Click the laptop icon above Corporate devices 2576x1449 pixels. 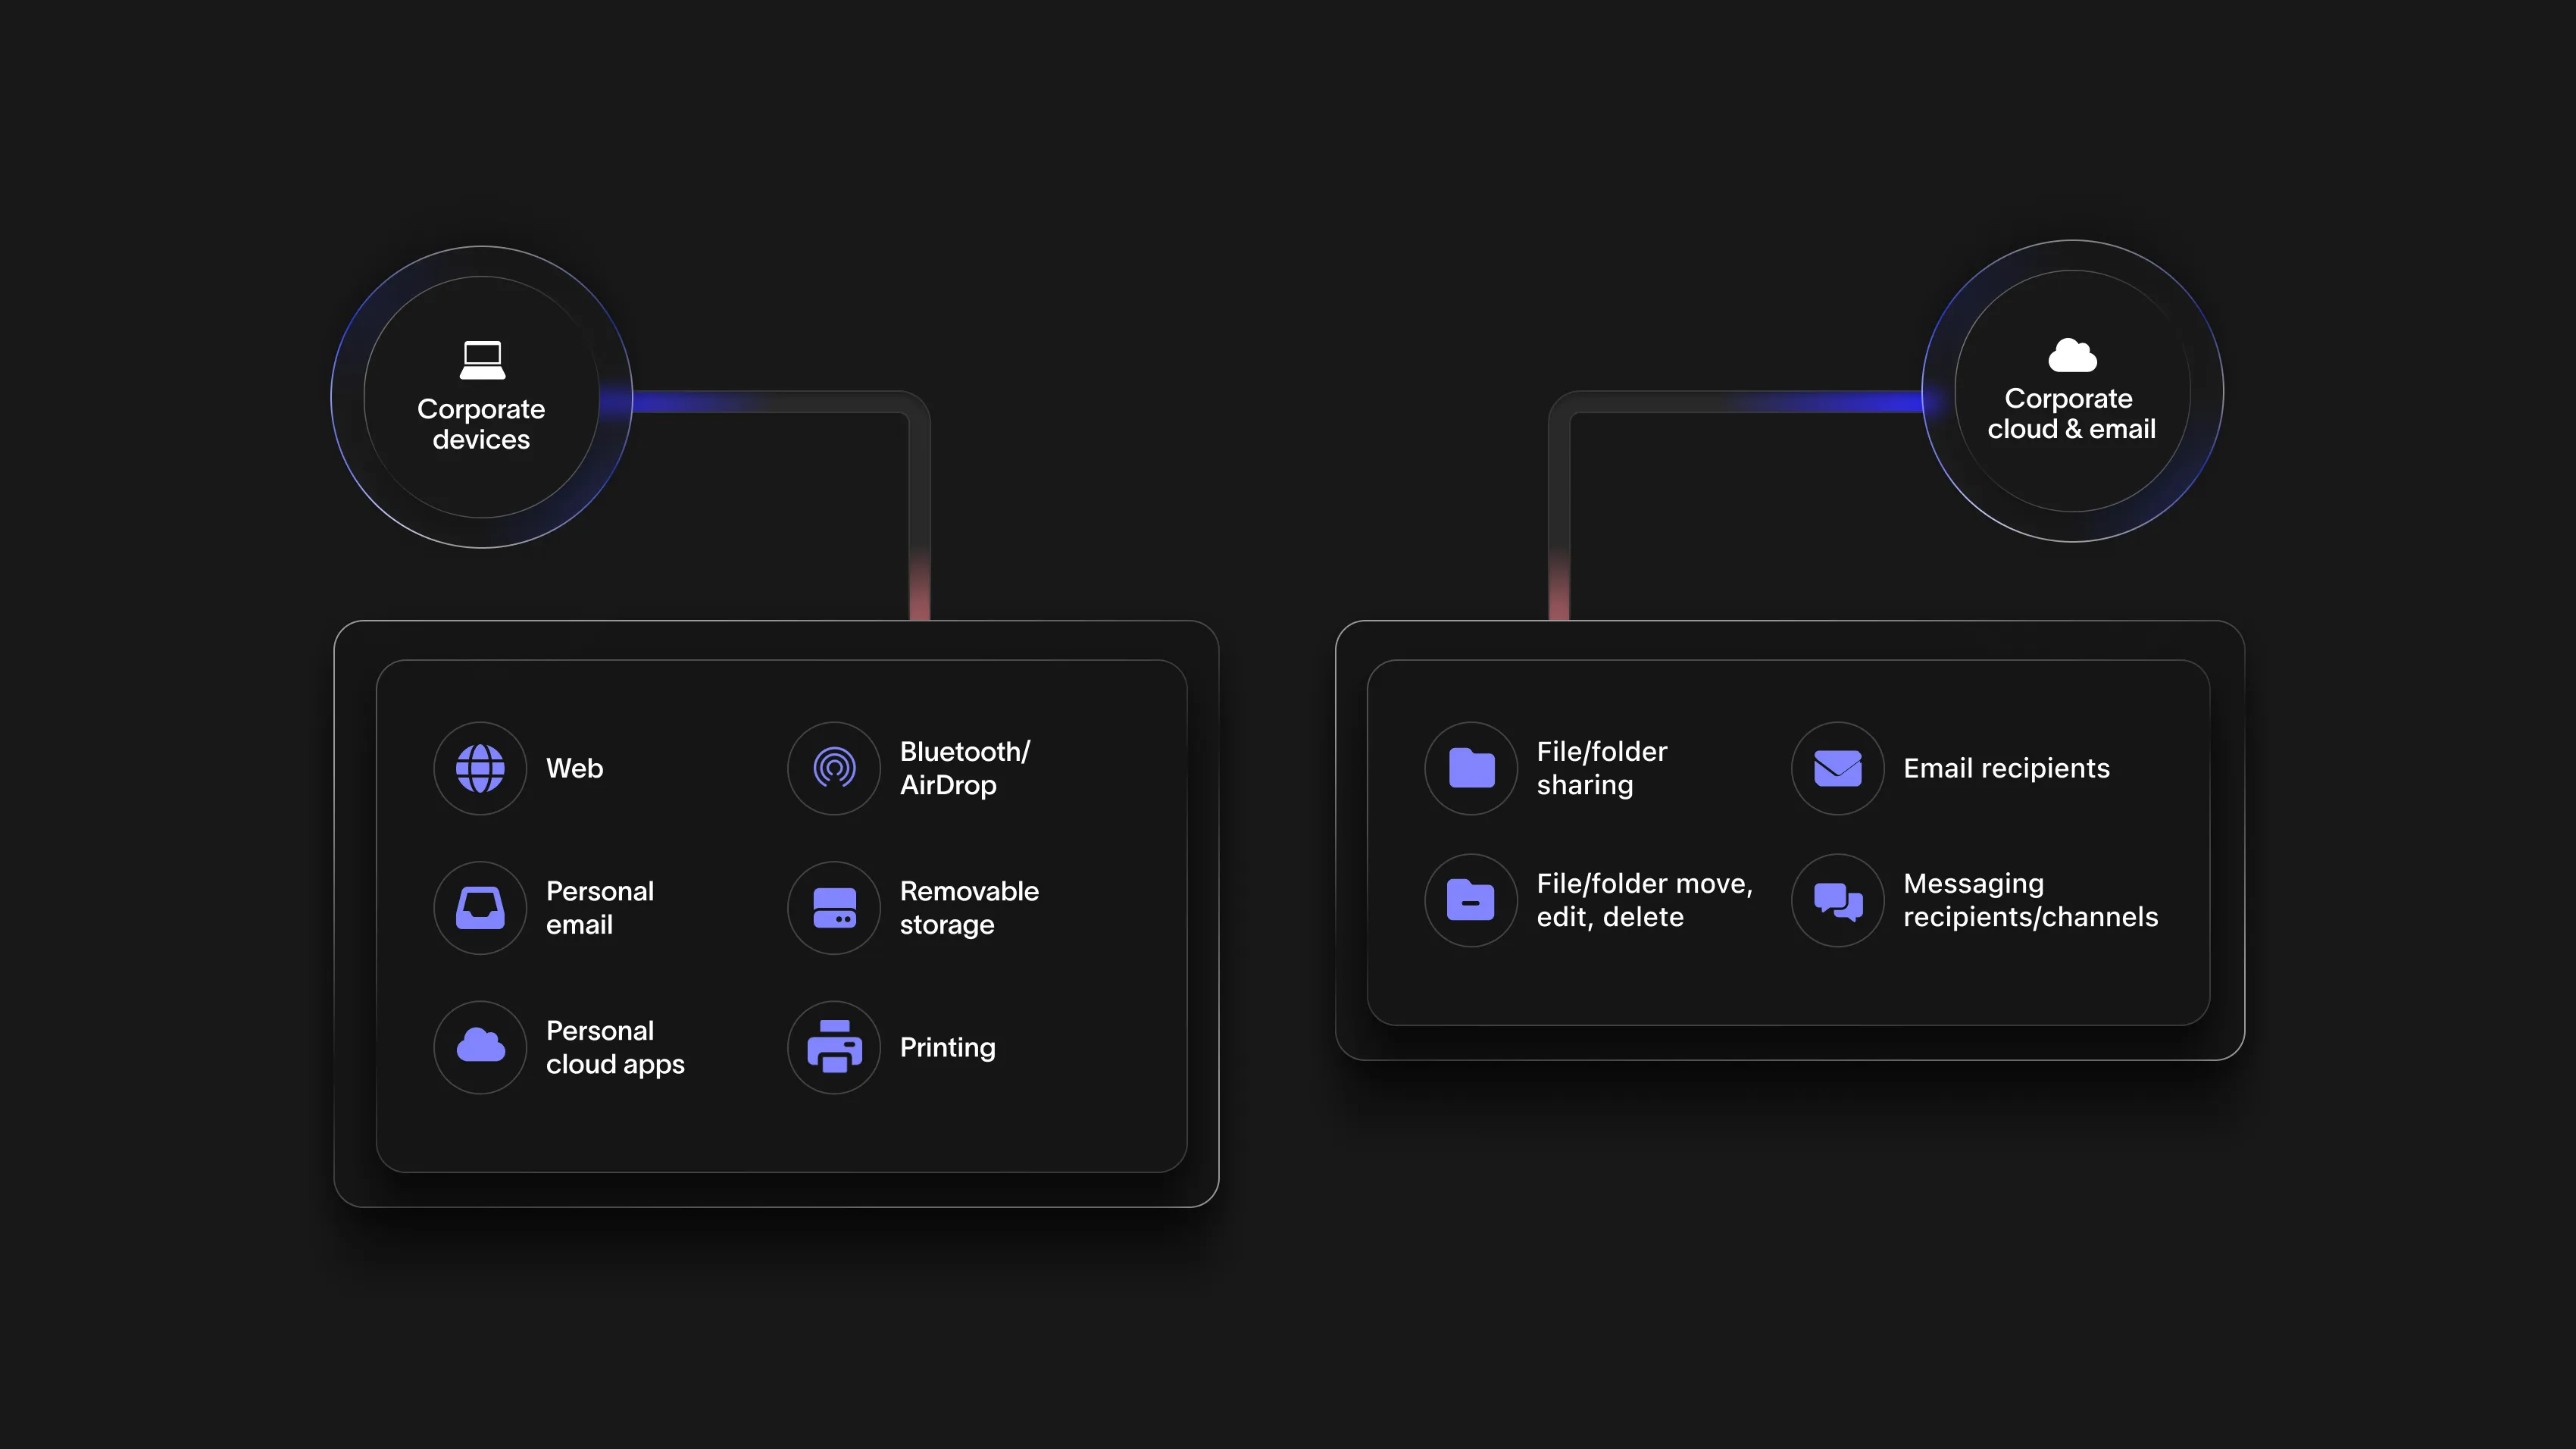(x=481, y=358)
